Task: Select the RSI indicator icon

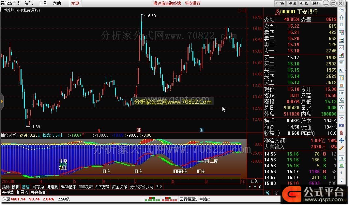Action: 341,125
